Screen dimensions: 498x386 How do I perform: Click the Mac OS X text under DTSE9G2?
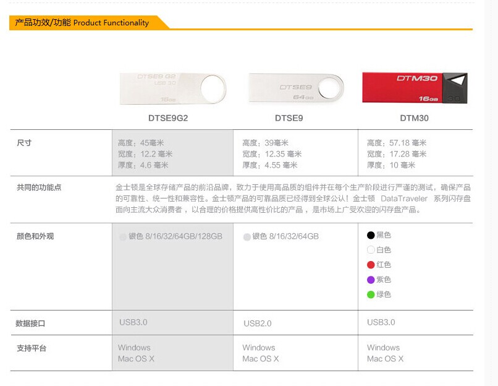click(x=136, y=359)
